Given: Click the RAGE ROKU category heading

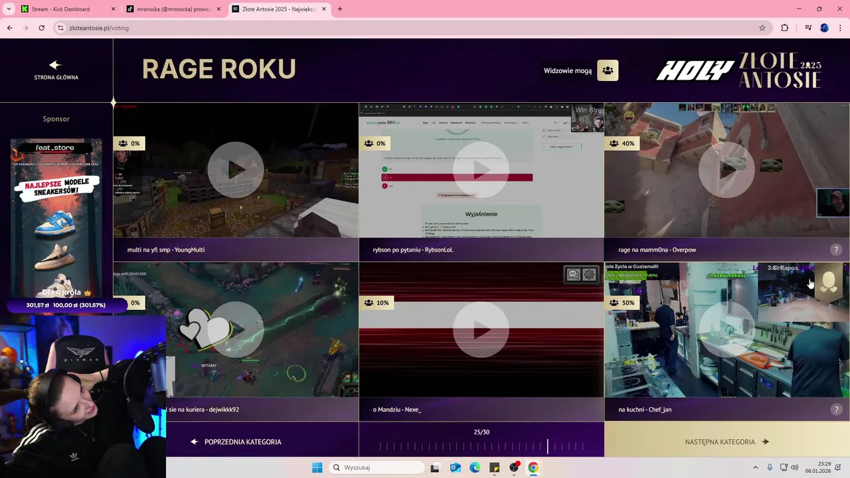Looking at the screenshot, I should (x=218, y=69).
